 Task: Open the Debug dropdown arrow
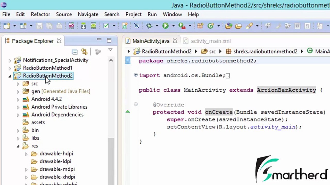tap(157, 26)
